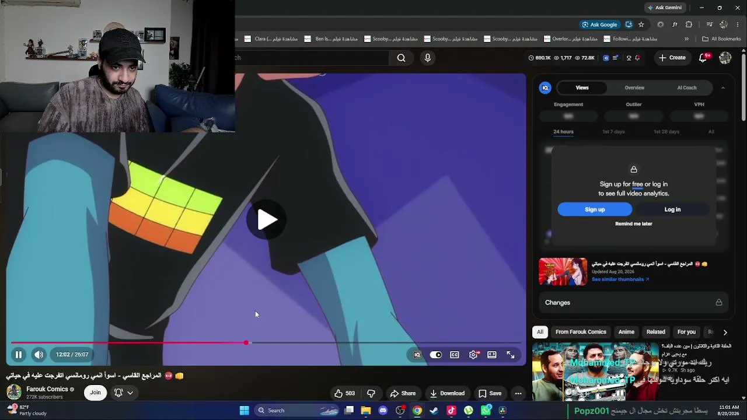
Task: Select the Views tab in vidIQ panel
Action: click(x=582, y=87)
